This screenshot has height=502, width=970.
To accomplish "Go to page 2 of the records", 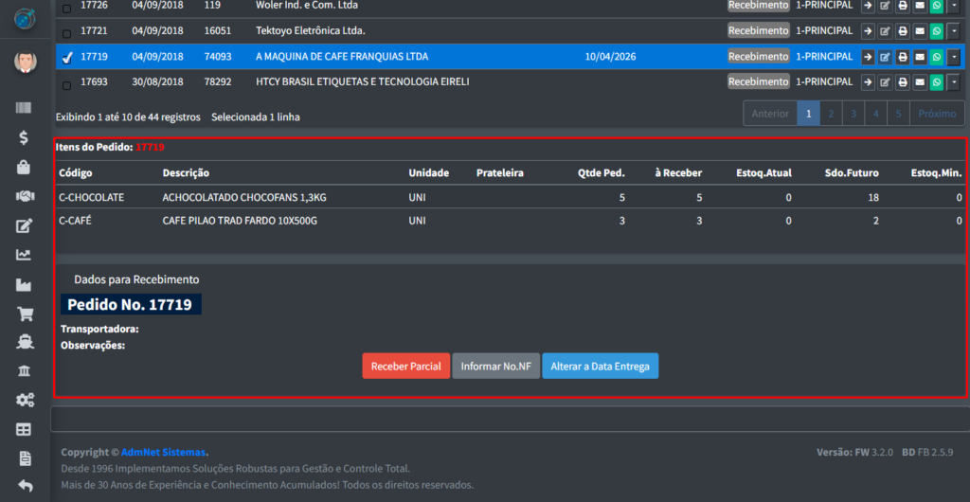I will [x=831, y=114].
